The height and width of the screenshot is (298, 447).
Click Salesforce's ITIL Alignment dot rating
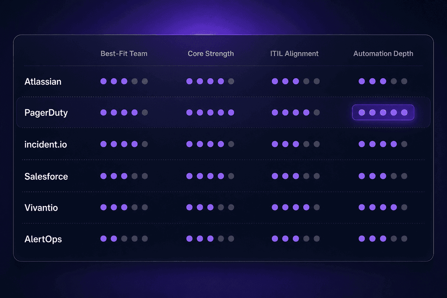click(x=296, y=176)
